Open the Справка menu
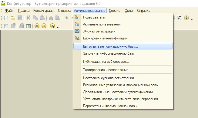This screenshot has height=118, width=198. [144, 11]
